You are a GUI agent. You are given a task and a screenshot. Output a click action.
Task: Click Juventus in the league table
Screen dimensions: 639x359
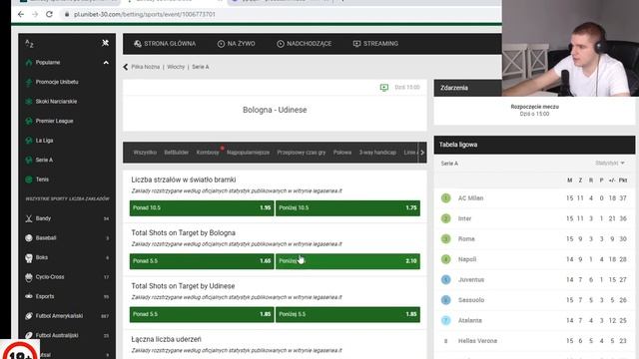pos(471,279)
